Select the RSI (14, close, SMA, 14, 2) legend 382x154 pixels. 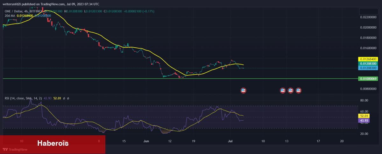(x=23, y=98)
